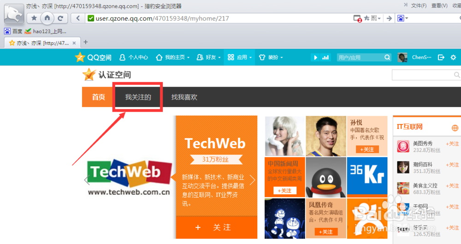The height and width of the screenshot is (244, 461).
Task: Open the hao123 bookmark
Action: coord(46,31)
